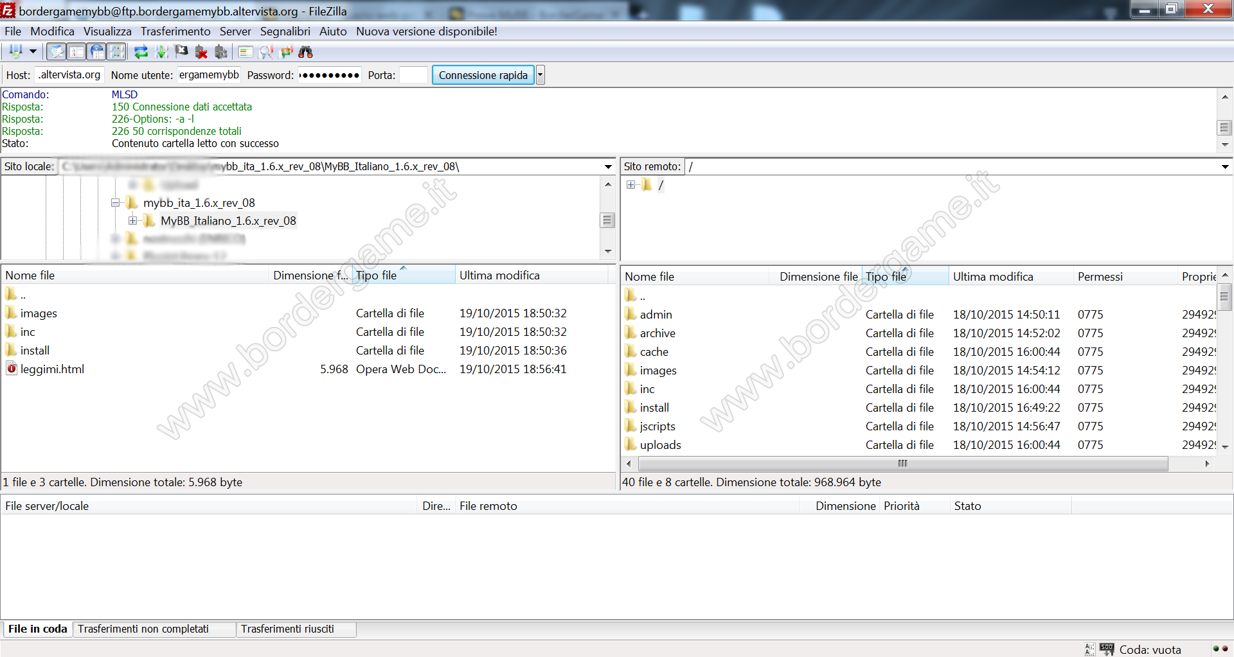Screen dimensions: 1234x657
Task: Click the Password input field
Action: (x=329, y=75)
